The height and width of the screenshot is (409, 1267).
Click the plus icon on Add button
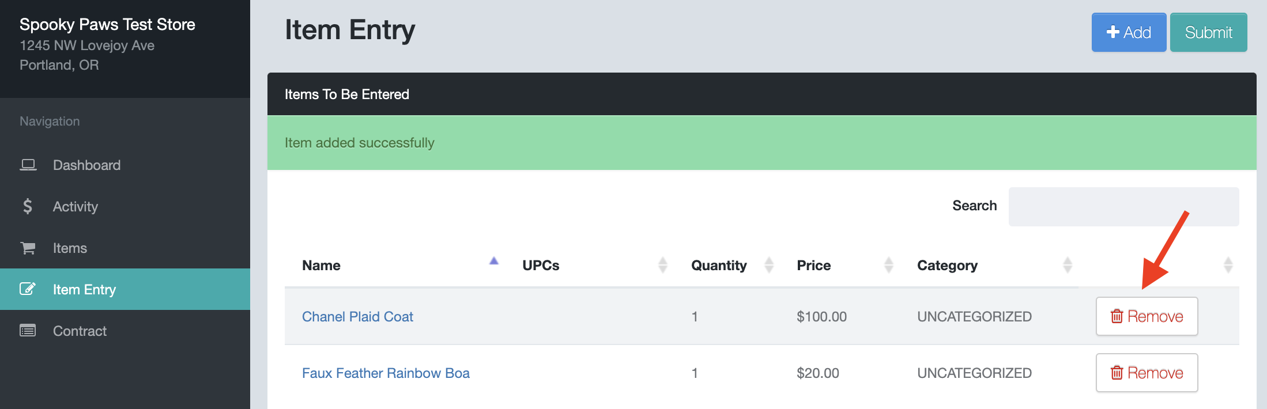coord(1113,32)
